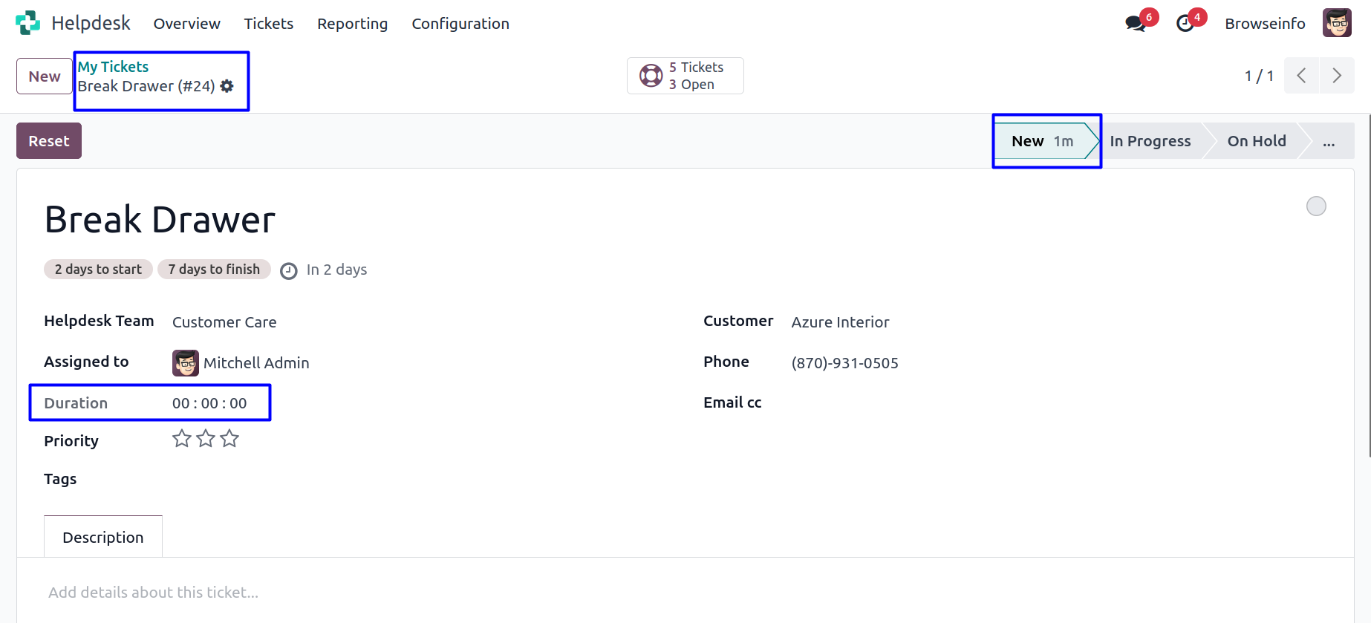The height and width of the screenshot is (623, 1371).
Task: Go to the previous record arrow
Action: coord(1301,76)
